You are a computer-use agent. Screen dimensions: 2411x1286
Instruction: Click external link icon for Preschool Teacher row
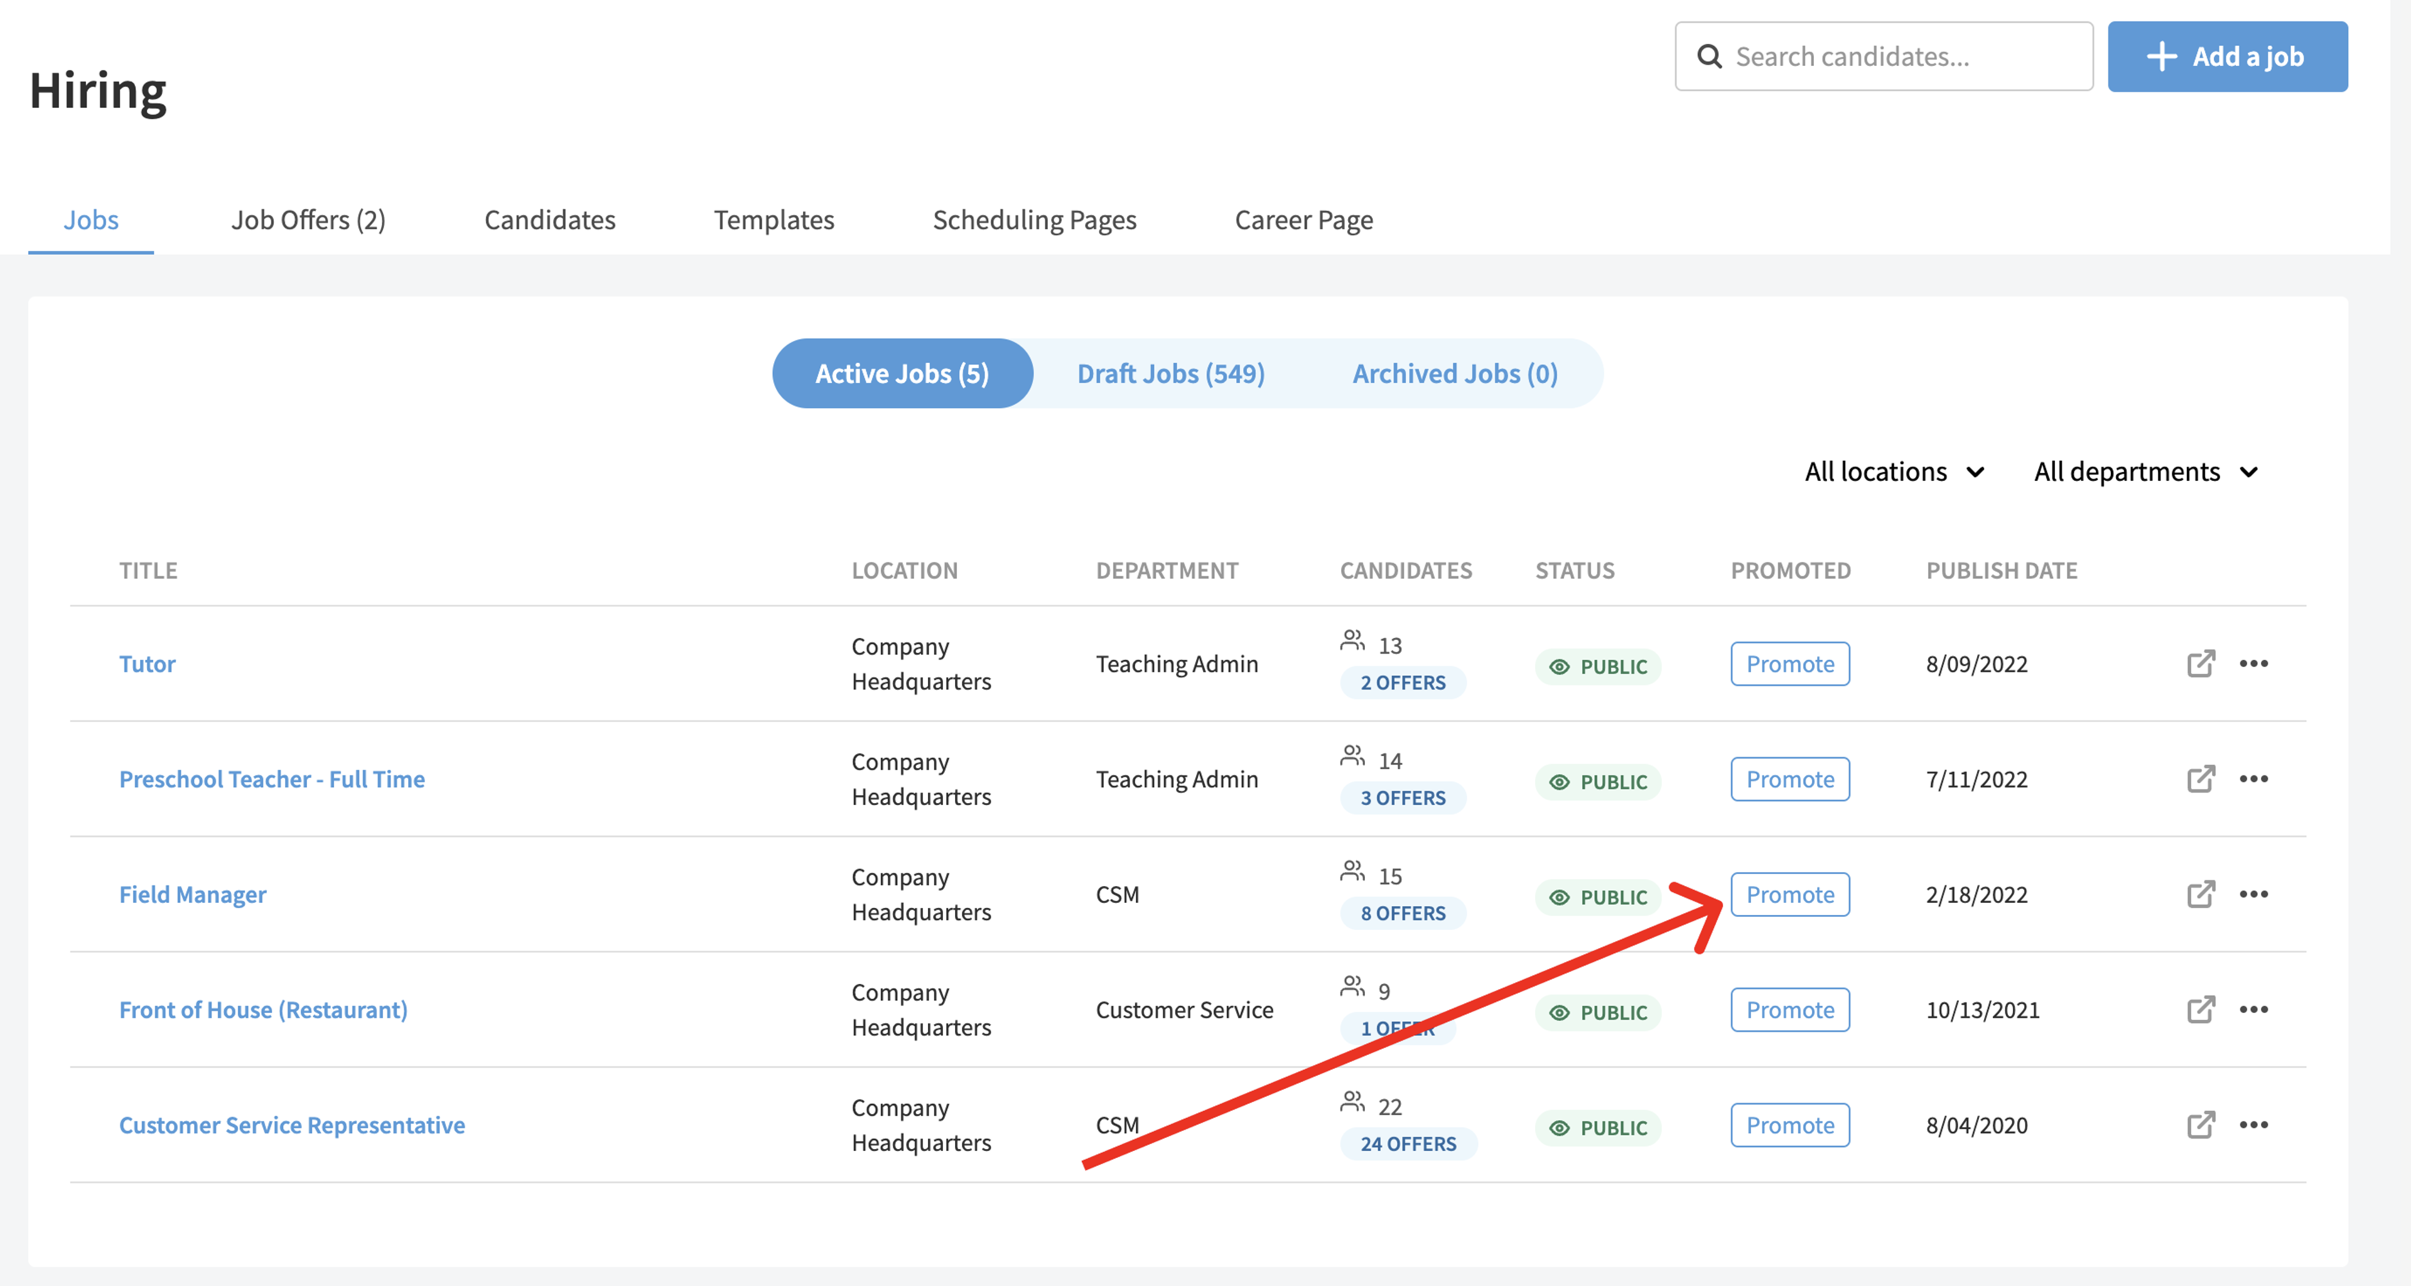(2201, 779)
